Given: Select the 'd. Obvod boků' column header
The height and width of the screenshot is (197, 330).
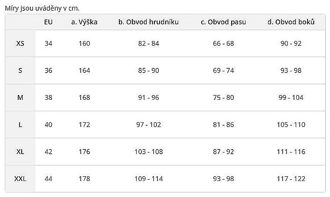Looking at the screenshot, I should coord(291,22).
